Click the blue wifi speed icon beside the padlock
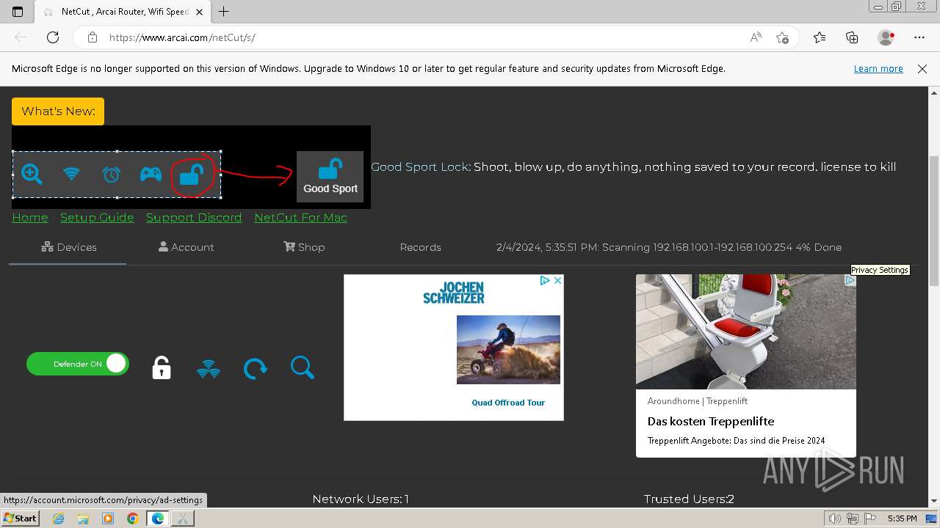The width and height of the screenshot is (940, 528). [209, 368]
